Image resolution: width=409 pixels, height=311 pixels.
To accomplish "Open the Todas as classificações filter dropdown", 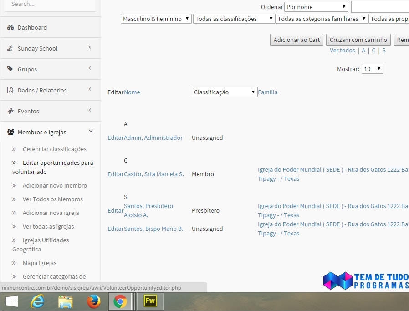I will click(x=234, y=19).
